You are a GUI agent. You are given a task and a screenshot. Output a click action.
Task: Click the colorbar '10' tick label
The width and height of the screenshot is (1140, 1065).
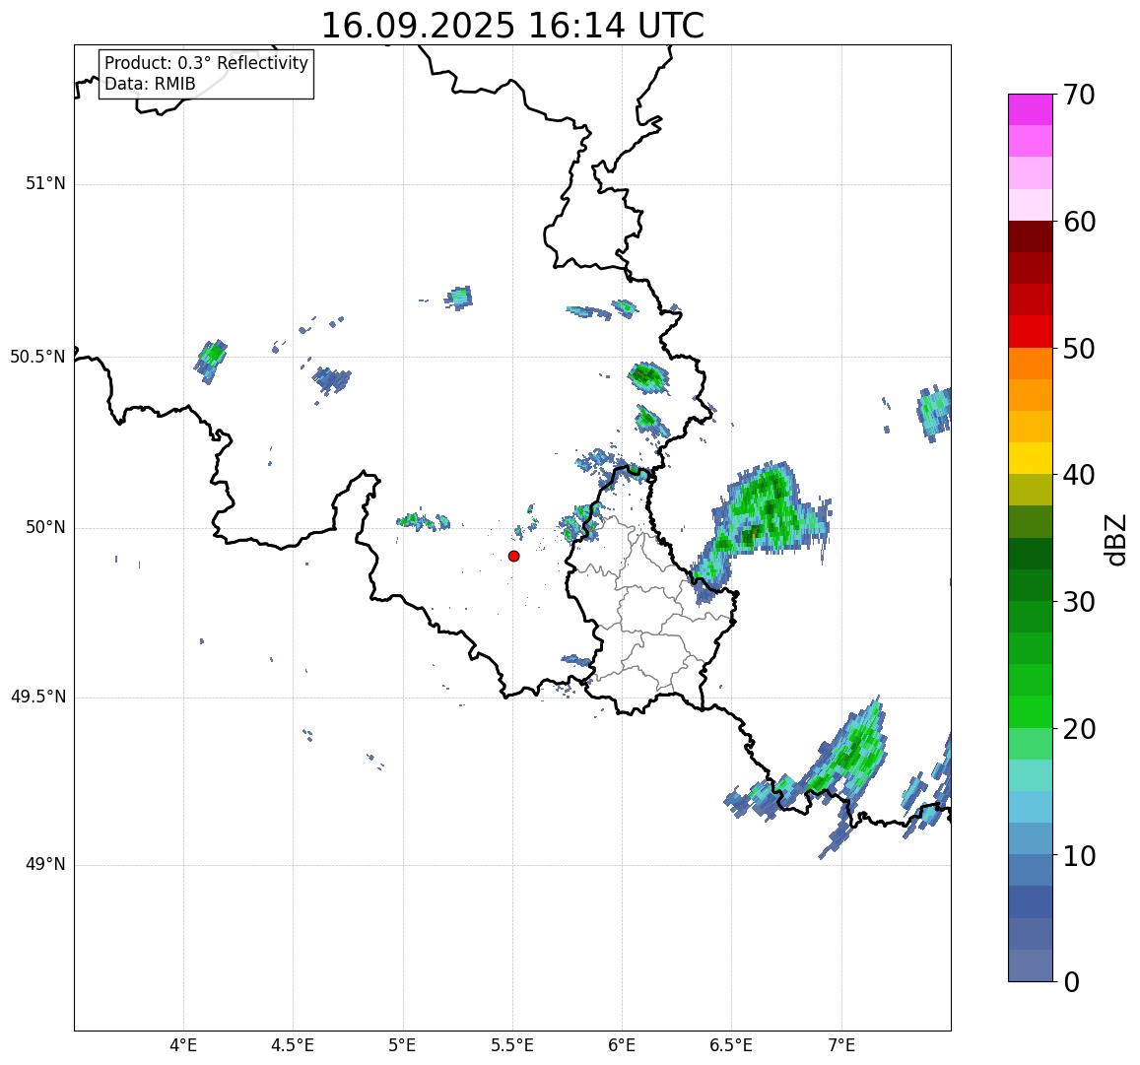tap(1079, 856)
